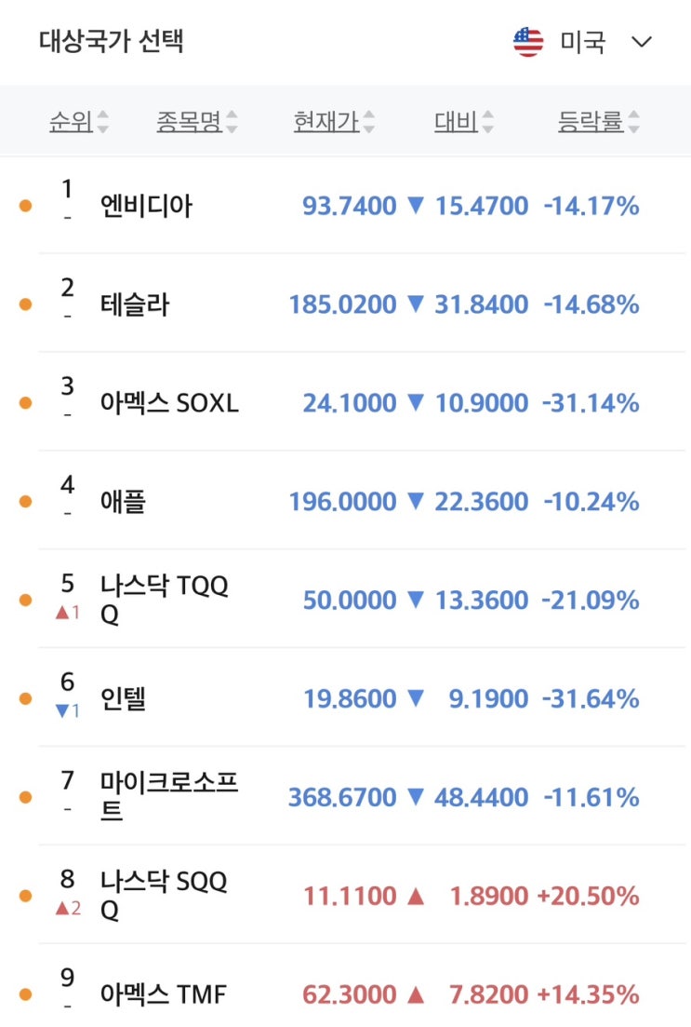Sort list by 대비 column
This screenshot has height=1027, width=691.
[x=456, y=121]
